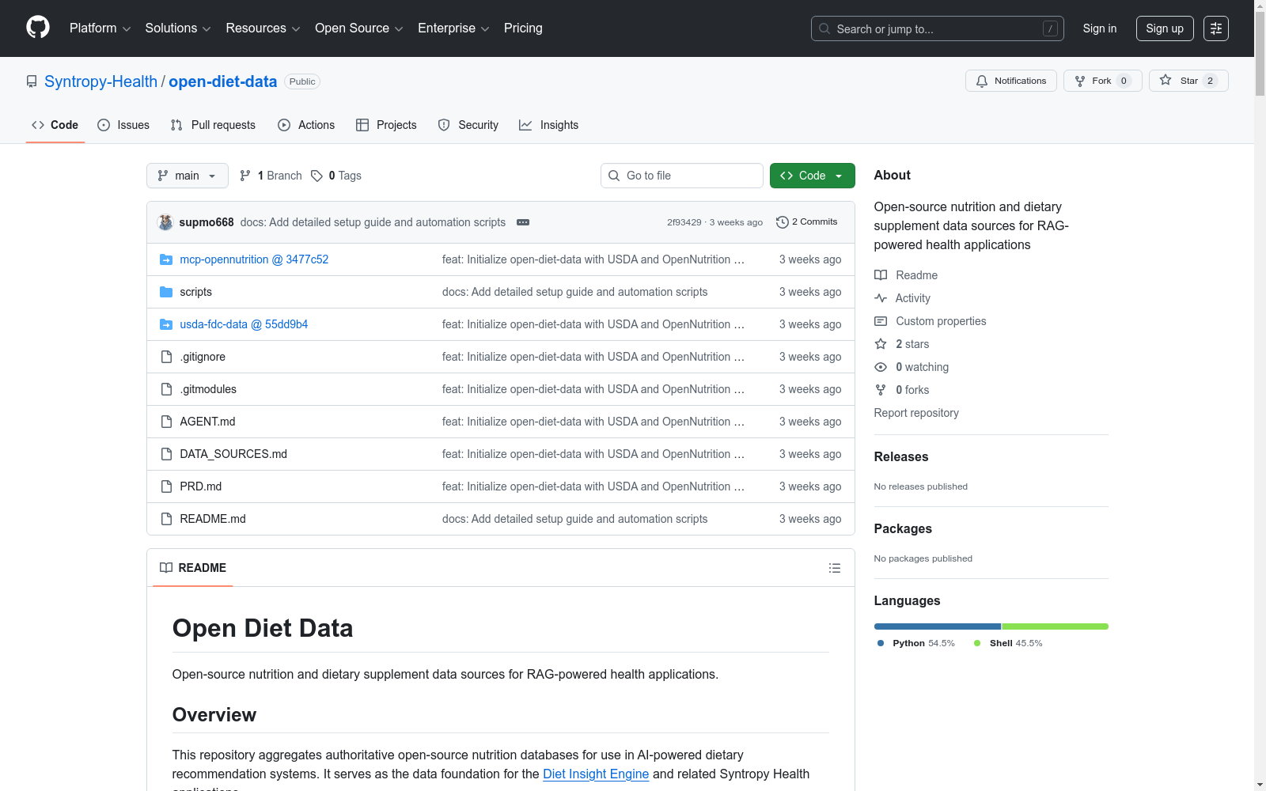Open the Insights tab

(x=548, y=125)
